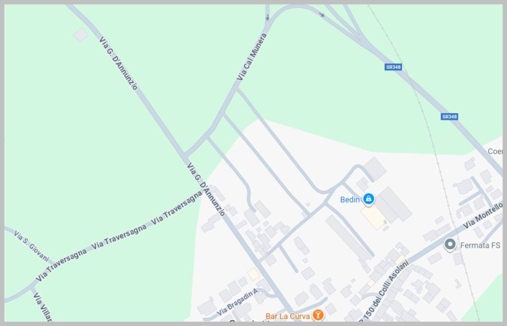Click the Bedin place label
This screenshot has width=507, height=326.
pos(350,200)
